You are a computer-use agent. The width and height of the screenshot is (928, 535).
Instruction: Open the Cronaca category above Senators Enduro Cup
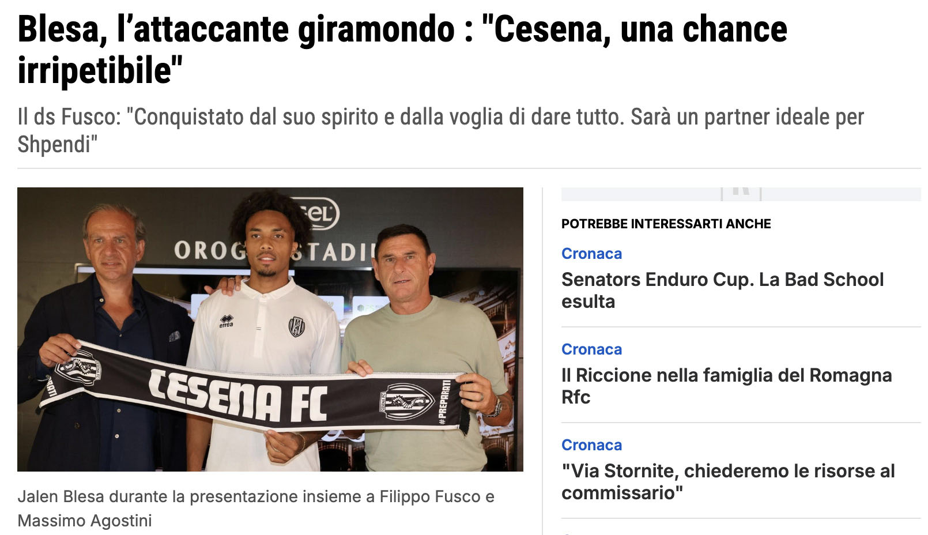coord(591,254)
